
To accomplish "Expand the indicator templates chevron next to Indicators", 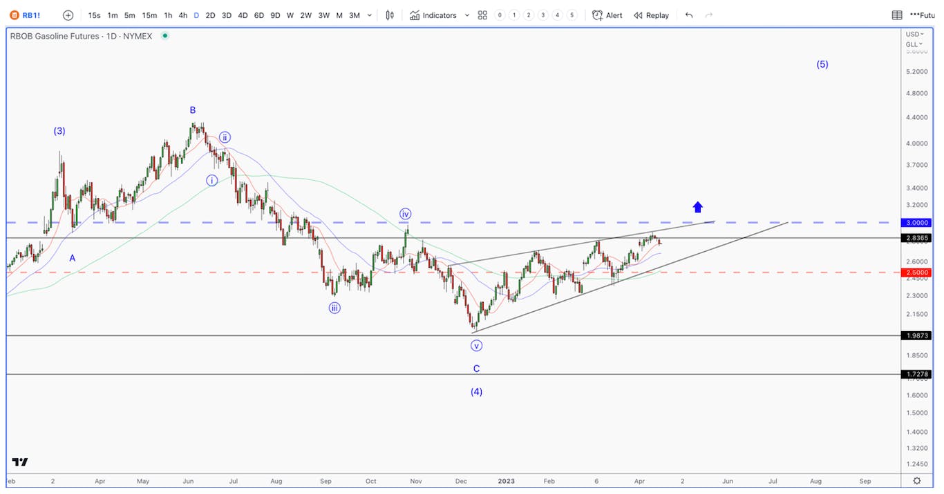I will coord(467,15).
